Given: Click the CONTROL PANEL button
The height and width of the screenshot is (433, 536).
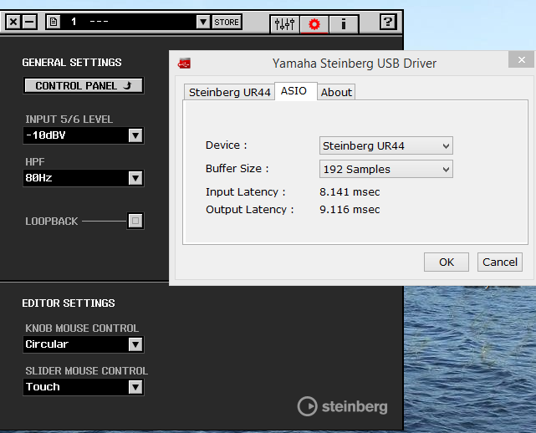Looking at the screenshot, I should 84,85.
